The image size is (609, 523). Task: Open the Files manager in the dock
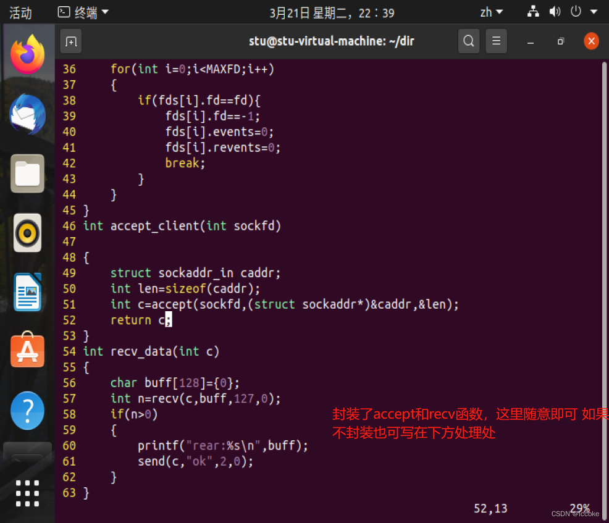click(x=27, y=174)
